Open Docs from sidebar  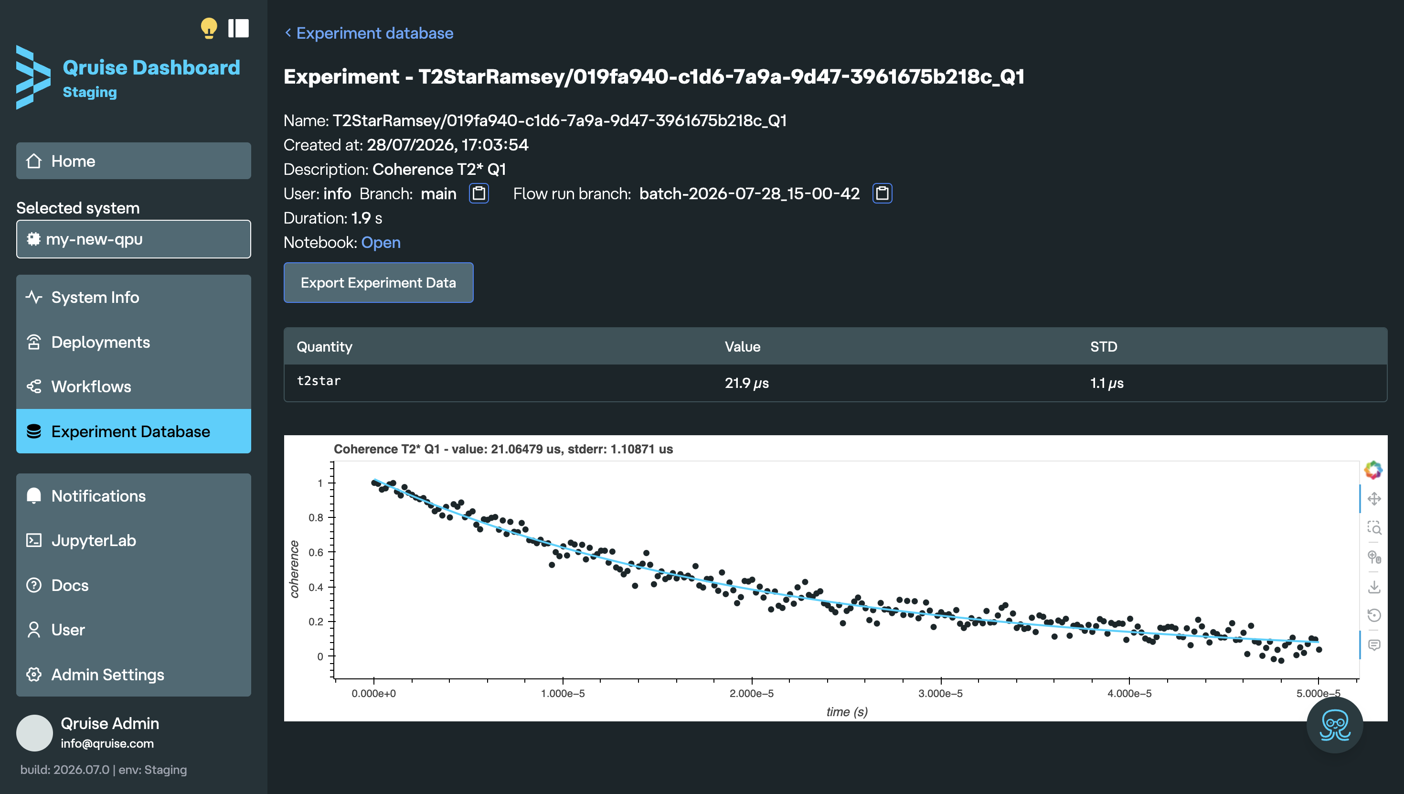134,585
